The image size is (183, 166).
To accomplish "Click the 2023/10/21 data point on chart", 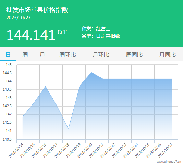I will [x=103, y=79].
